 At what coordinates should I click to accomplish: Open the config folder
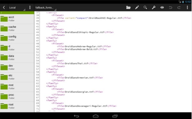(x=17, y=38)
